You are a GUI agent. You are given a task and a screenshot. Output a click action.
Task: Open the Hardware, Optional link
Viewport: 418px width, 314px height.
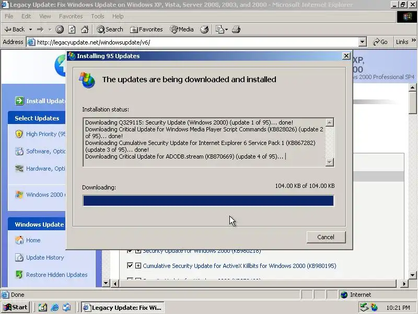(45, 169)
